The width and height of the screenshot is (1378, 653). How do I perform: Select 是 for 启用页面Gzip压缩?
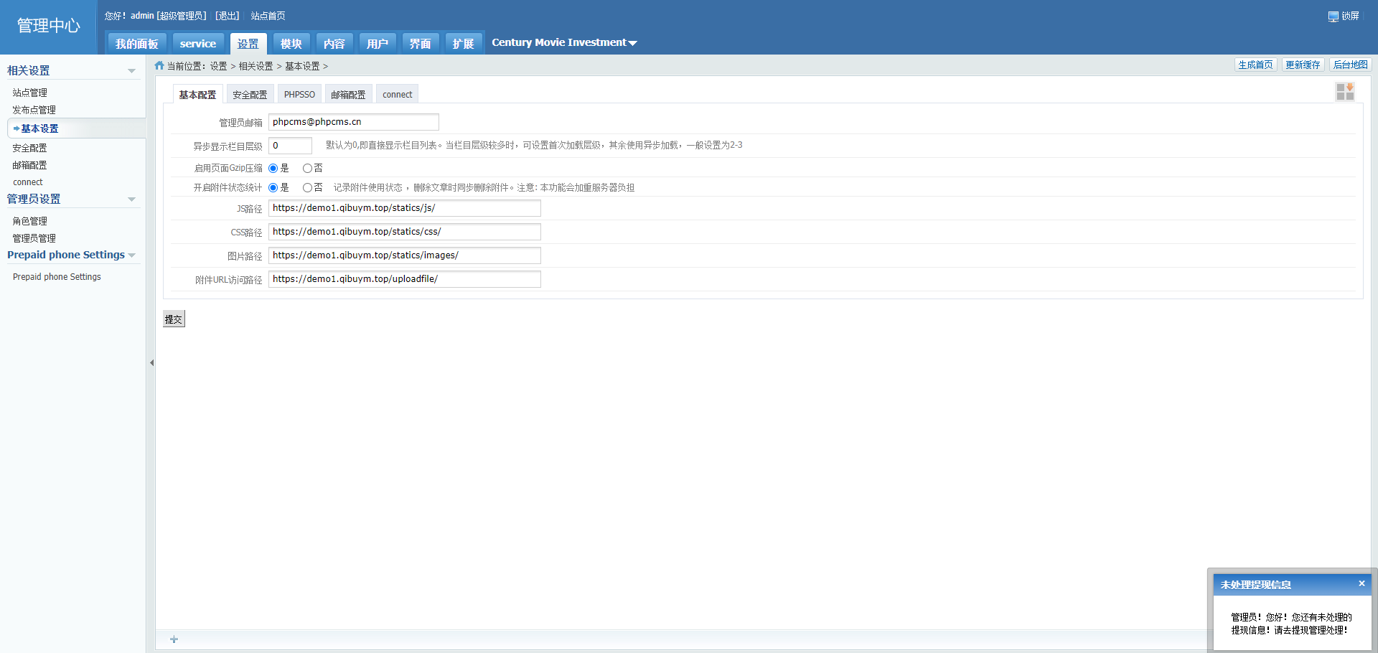coord(273,169)
